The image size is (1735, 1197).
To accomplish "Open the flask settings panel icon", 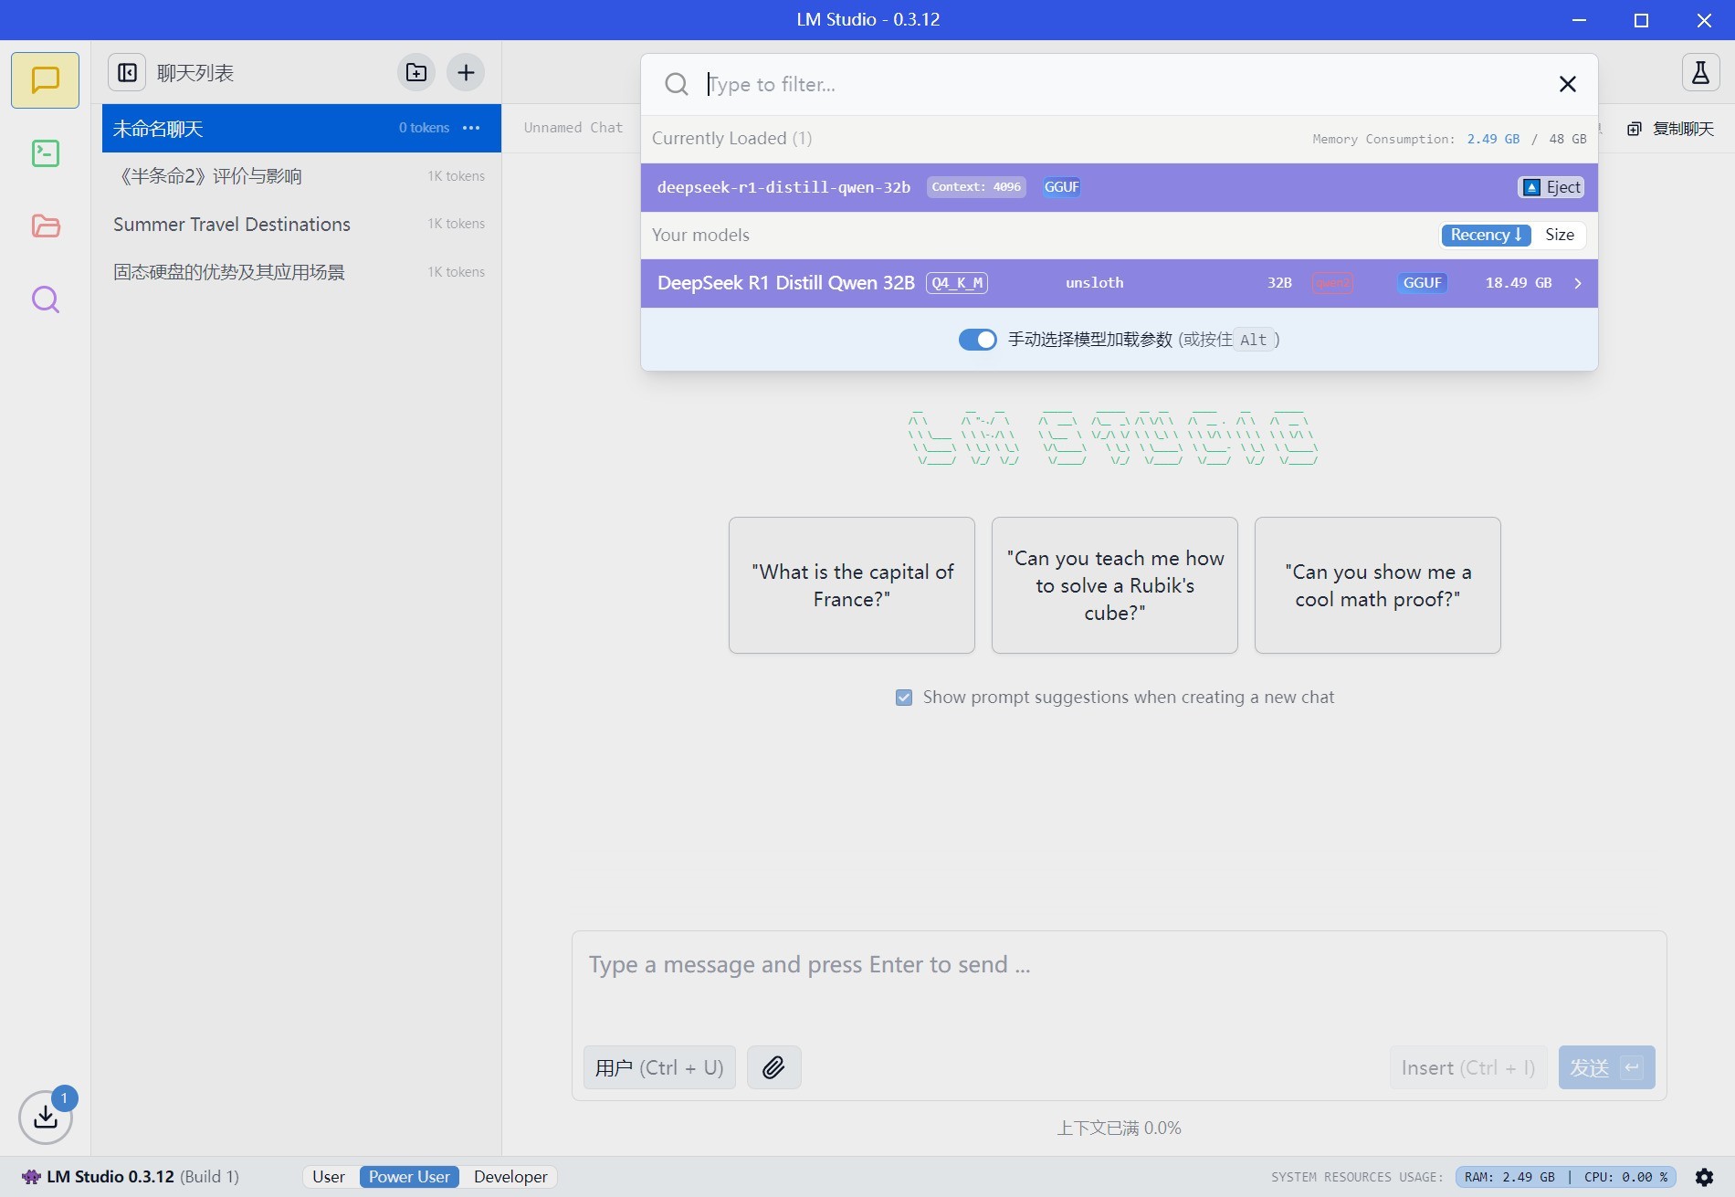I will coord(1700,72).
